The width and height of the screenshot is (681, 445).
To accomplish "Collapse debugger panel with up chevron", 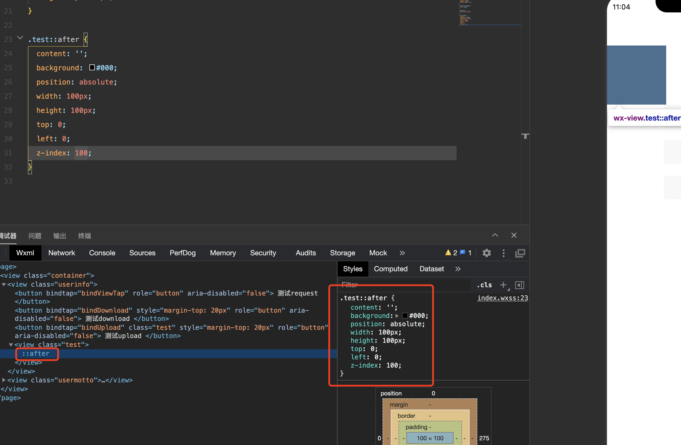I will pos(495,236).
